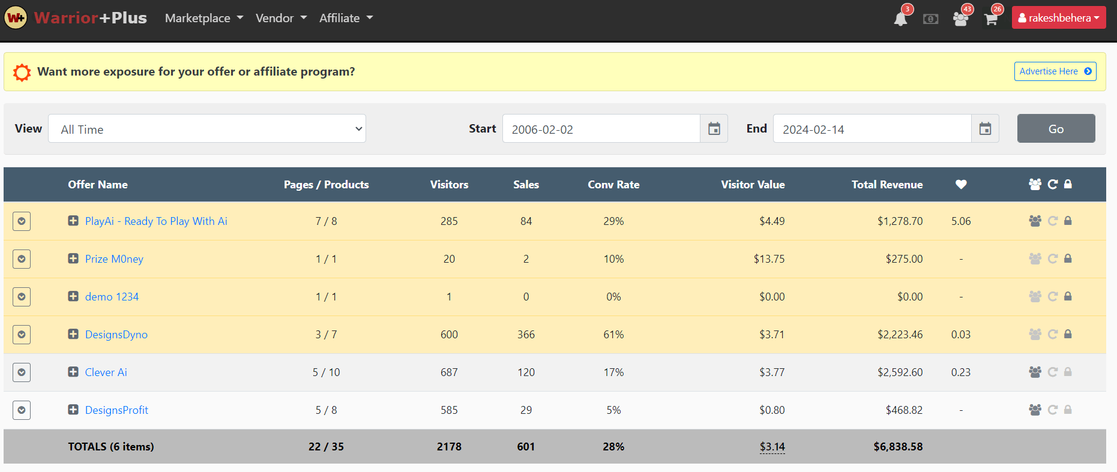1117x472 pixels.
Task: Open the PlayAi - Ready To Play With Ai offer link
Action: point(156,221)
